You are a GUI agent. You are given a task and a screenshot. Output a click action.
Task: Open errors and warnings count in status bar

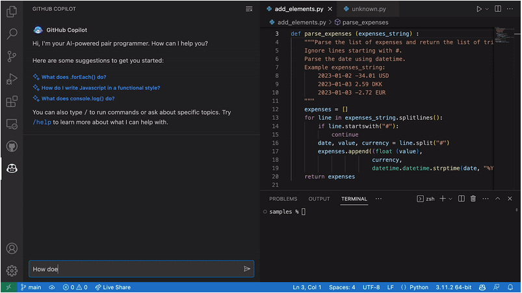[75, 287]
